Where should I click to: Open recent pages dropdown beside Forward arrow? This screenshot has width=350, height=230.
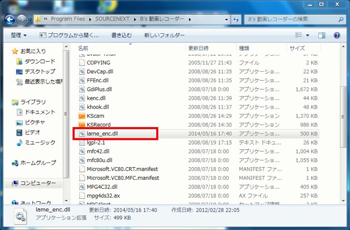(30, 20)
